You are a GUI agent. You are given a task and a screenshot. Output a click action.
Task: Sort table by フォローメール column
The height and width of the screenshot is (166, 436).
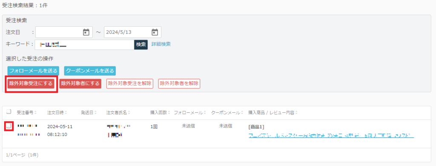tap(190, 113)
